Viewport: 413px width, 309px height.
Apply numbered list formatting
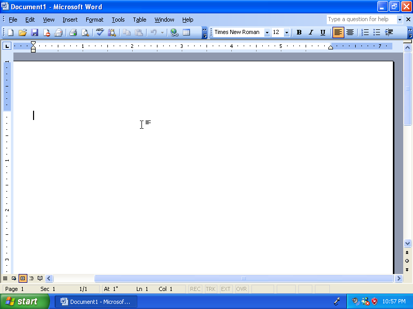coord(365,32)
